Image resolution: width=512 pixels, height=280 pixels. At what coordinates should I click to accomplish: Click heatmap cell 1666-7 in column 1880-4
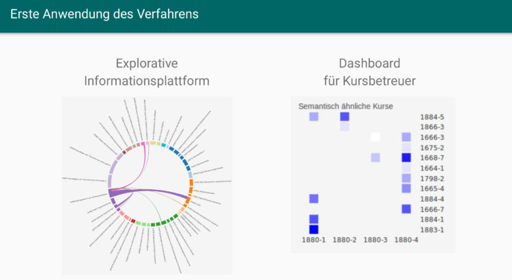(406, 209)
